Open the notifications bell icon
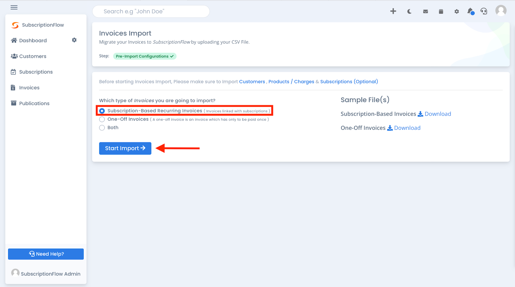This screenshot has height=287, width=515. 471,11
